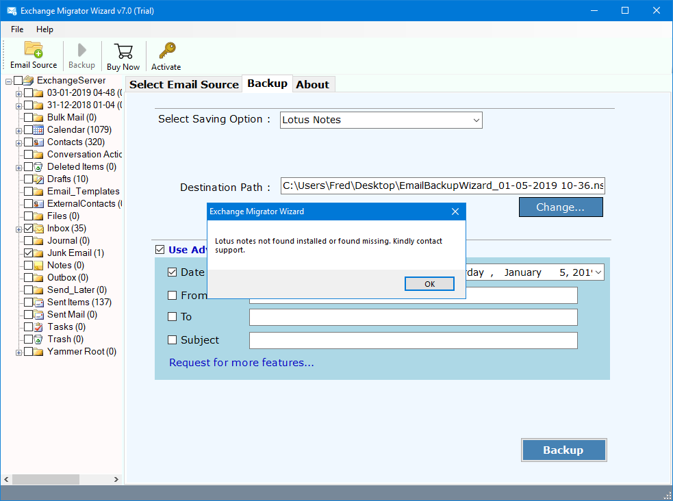Open the Help menu

45,29
